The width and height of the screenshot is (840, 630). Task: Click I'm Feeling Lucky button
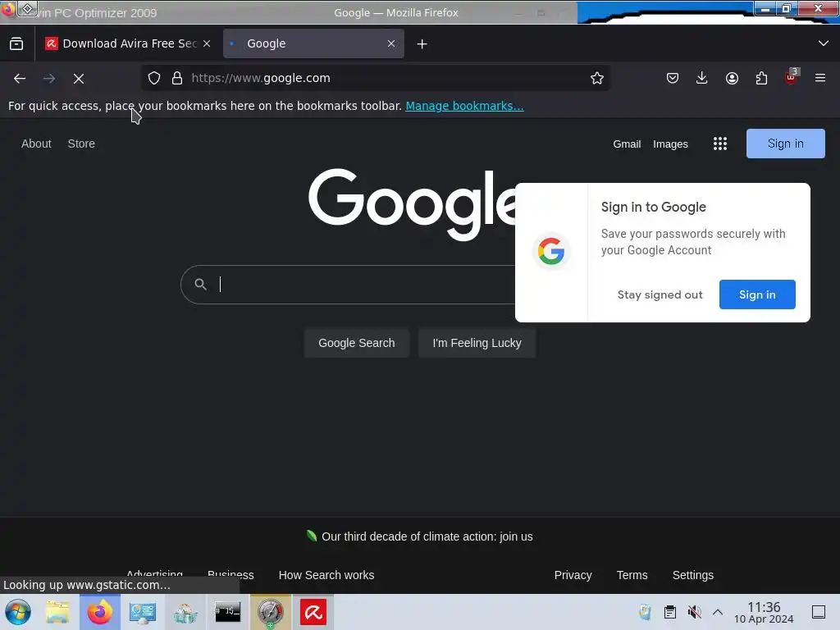point(477,343)
